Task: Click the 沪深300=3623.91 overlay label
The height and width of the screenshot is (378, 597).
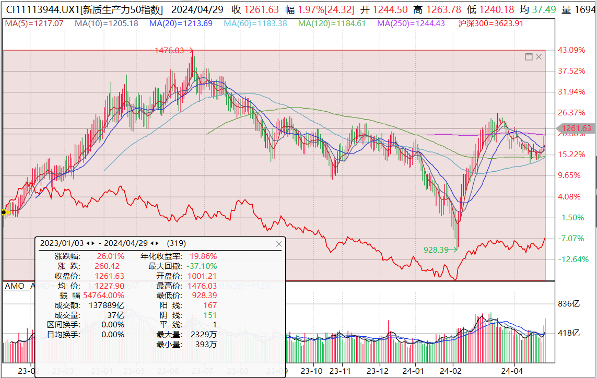Action: [x=490, y=23]
